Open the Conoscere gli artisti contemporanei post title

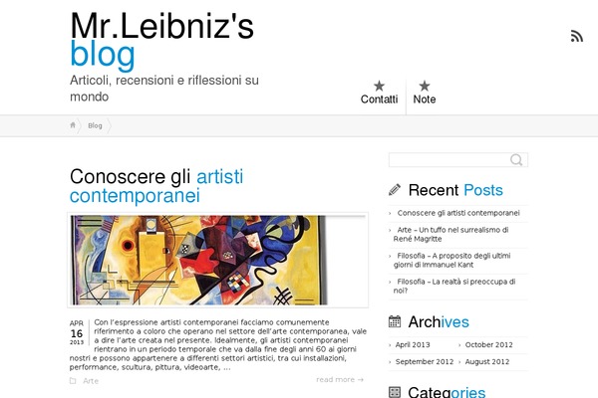coord(156,186)
